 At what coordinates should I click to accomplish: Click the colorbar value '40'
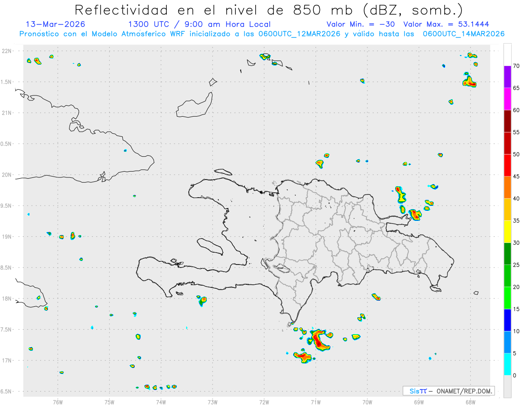point(517,198)
